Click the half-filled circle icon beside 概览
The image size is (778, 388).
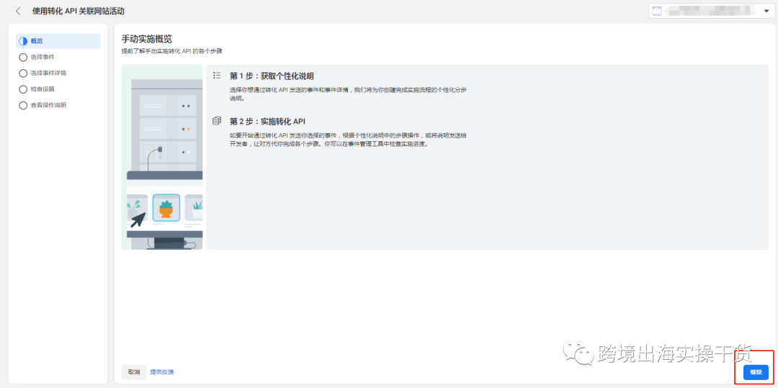(x=23, y=41)
